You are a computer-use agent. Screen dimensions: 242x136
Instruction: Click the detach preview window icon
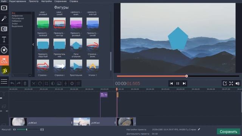[x=225, y=83]
